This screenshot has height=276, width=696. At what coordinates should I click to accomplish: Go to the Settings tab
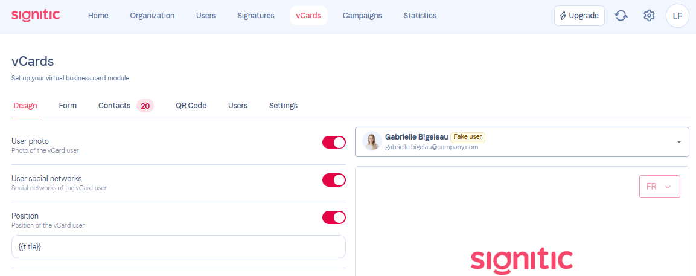[x=283, y=106]
